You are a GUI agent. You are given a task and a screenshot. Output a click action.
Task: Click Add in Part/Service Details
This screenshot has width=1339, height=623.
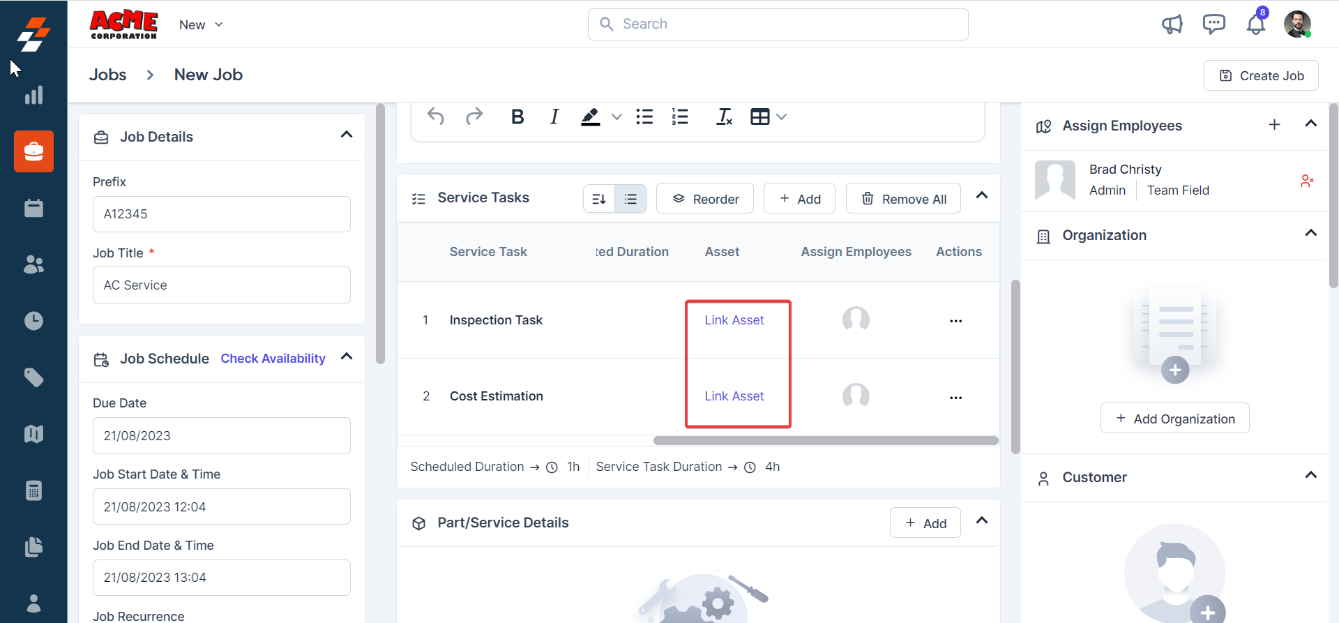click(925, 523)
